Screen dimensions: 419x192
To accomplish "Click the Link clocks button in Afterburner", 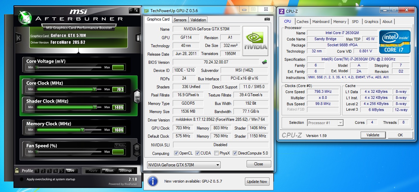I will click(x=137, y=97).
